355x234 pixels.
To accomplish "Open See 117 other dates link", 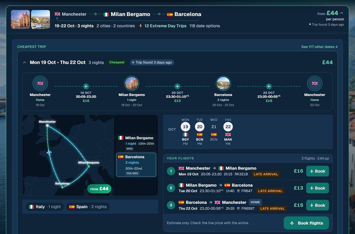I will click(319, 47).
